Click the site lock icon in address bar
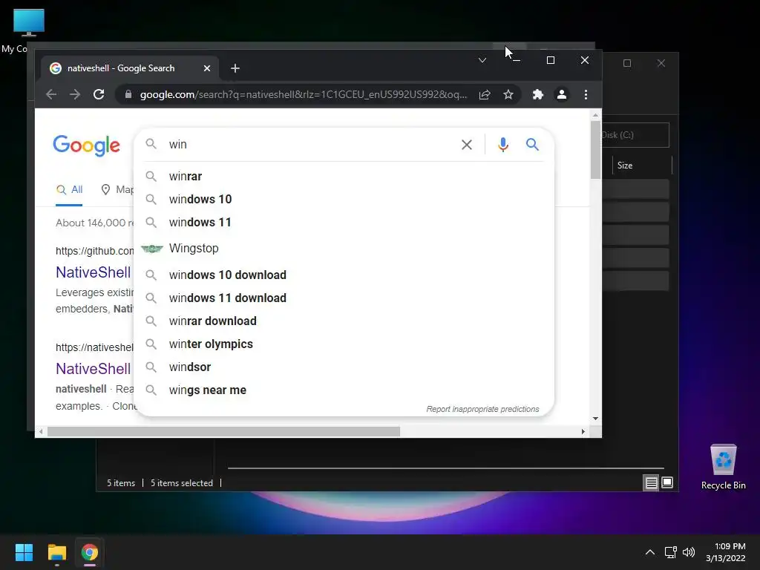Screen dimensions: 760x570 click(x=128, y=94)
